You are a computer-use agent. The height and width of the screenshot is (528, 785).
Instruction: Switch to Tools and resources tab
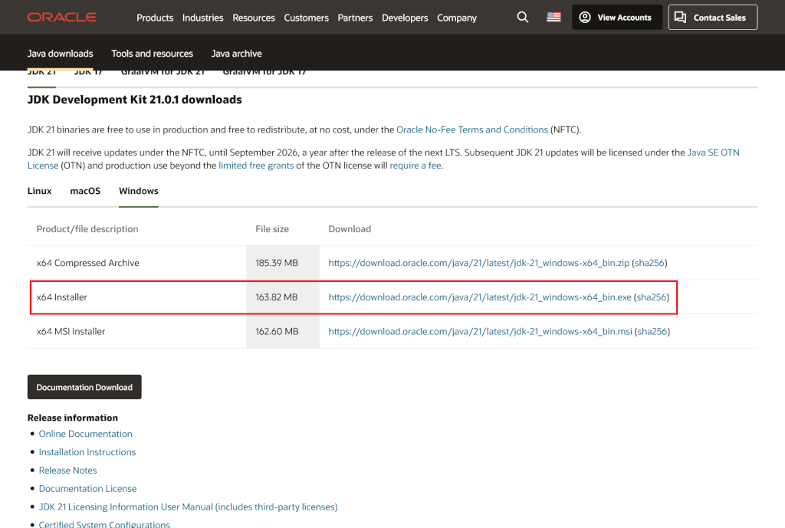tap(153, 54)
